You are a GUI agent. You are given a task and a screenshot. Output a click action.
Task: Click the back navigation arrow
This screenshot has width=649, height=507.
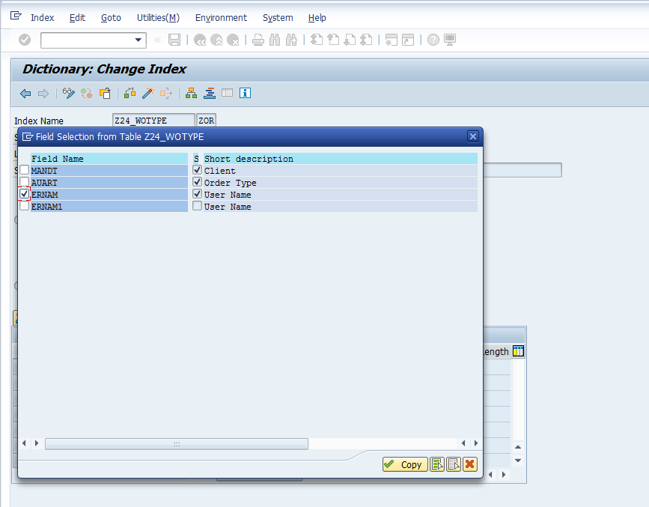coord(25,93)
